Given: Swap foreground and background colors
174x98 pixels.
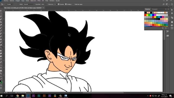Looking at the screenshot, I should pyautogui.click(x=2, y=79).
